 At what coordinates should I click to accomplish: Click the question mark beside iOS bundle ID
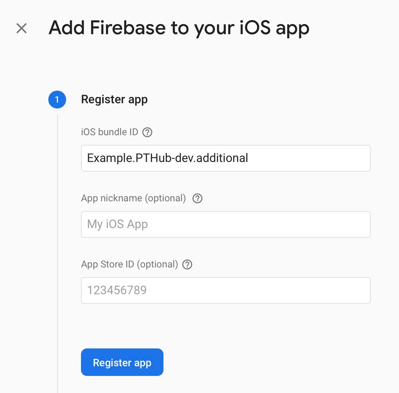[x=147, y=132]
